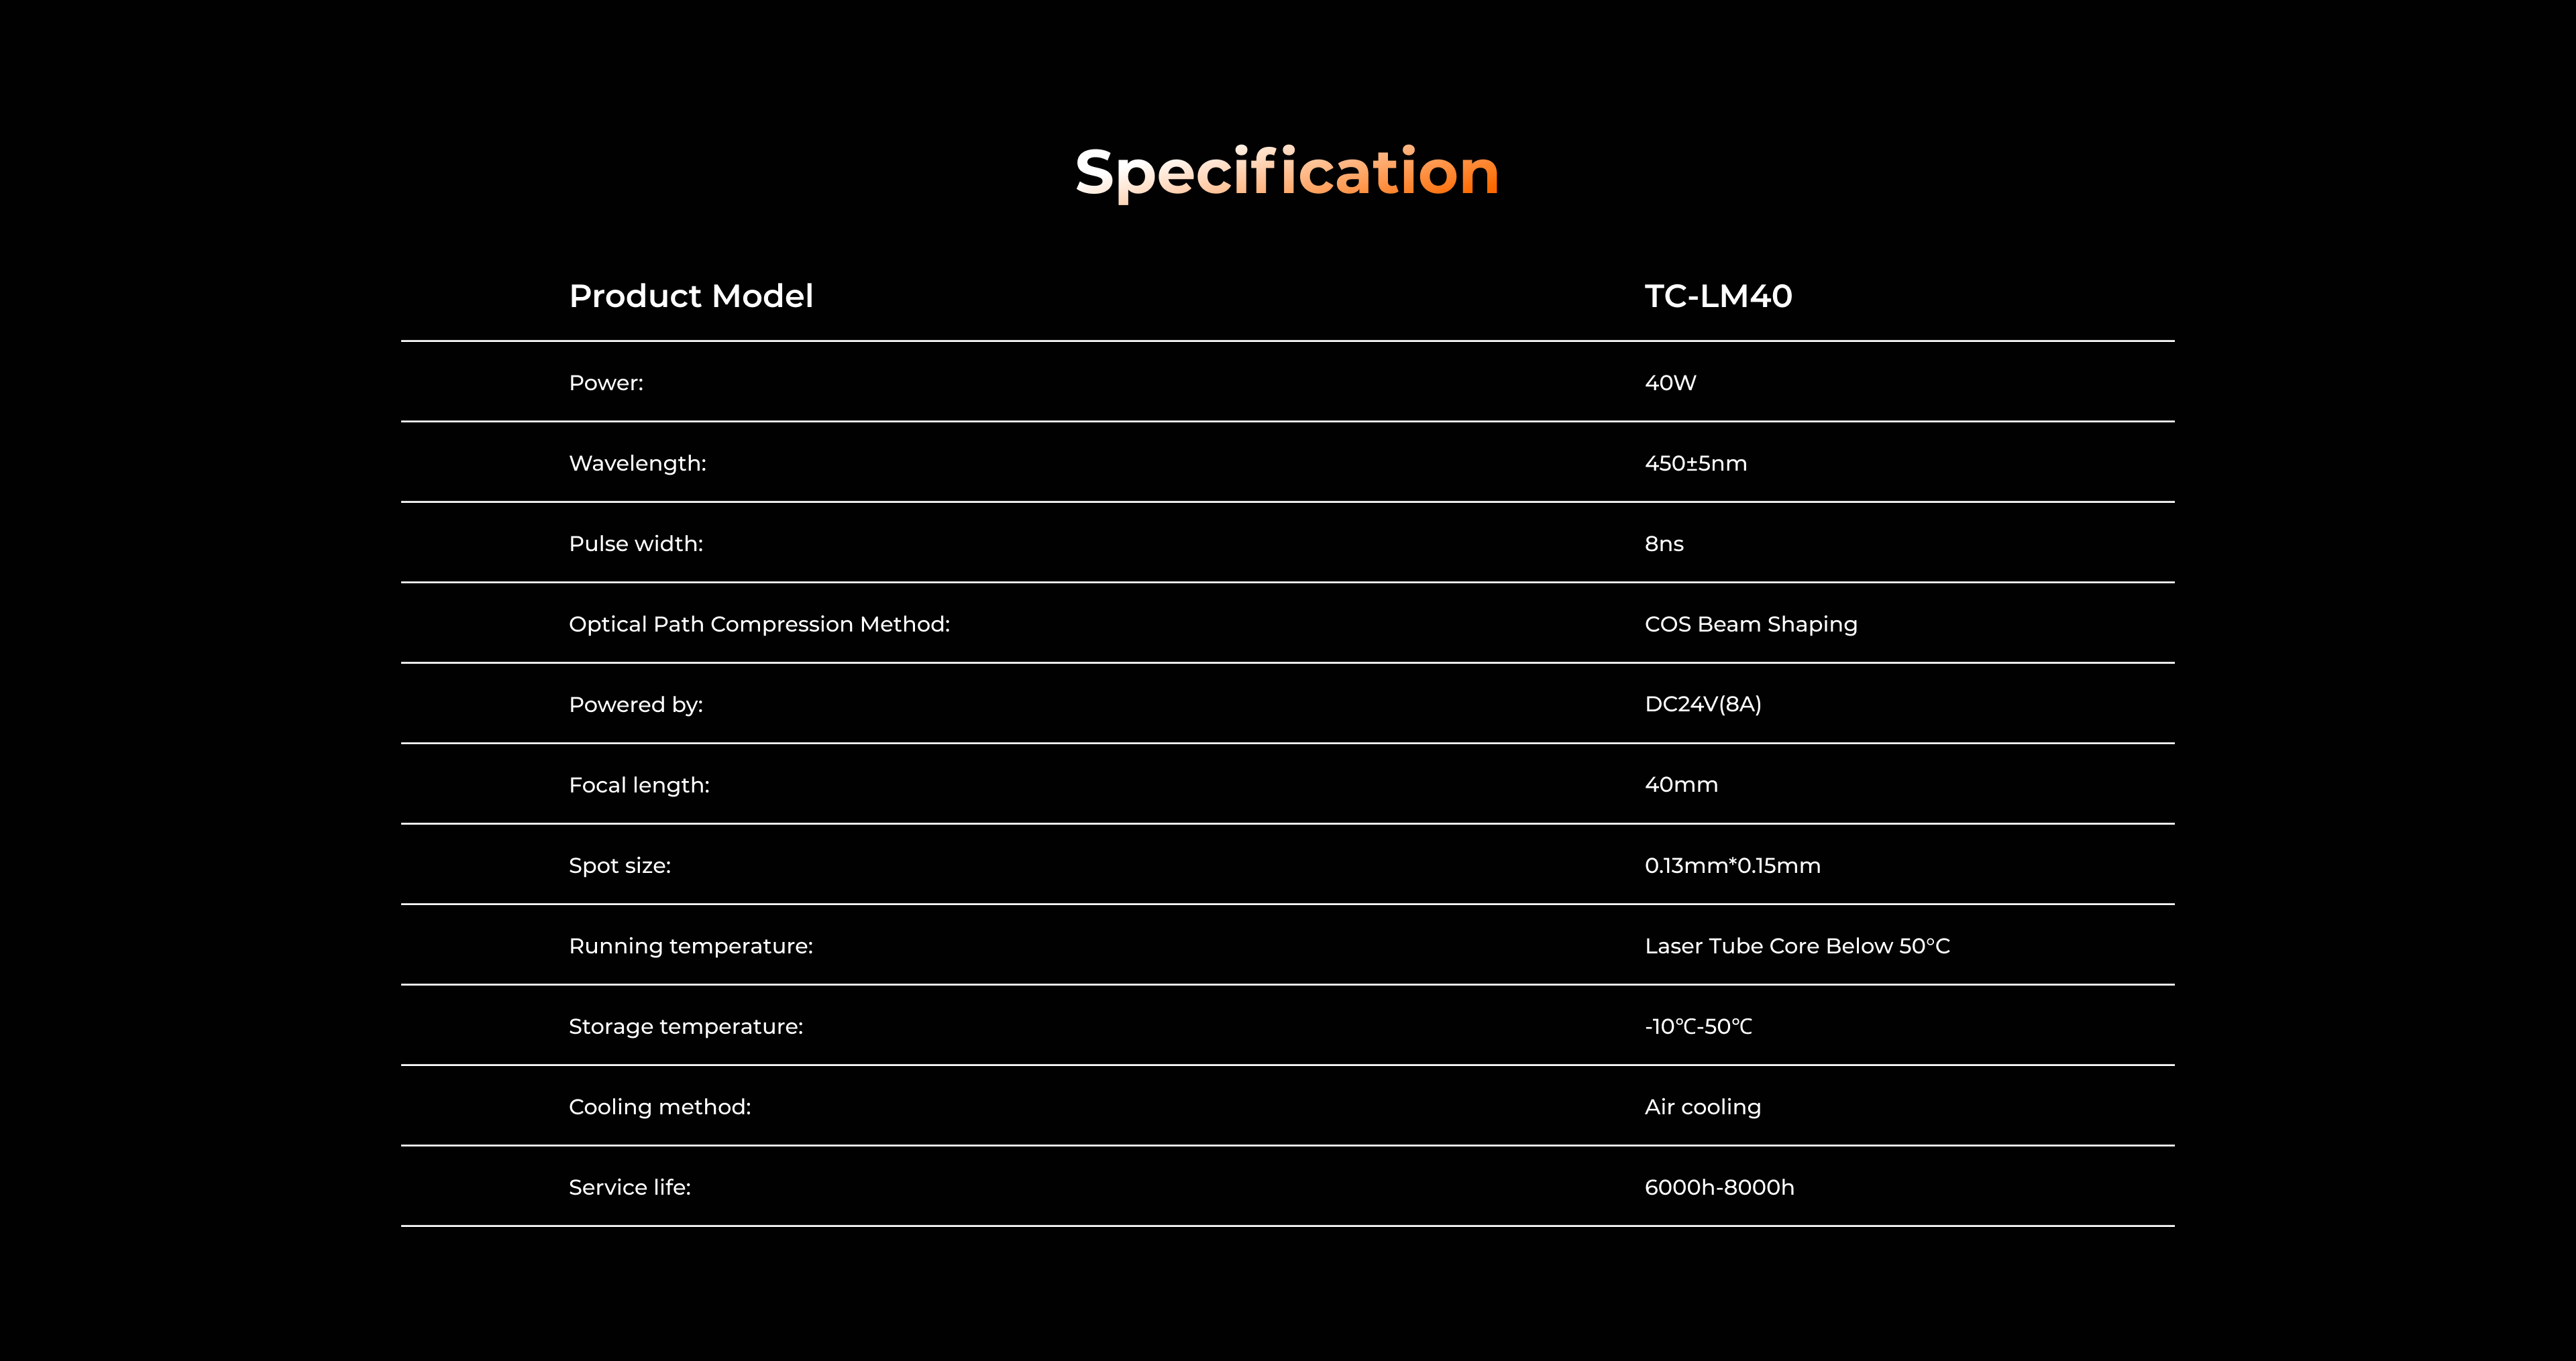Click the Power: row label

606,383
